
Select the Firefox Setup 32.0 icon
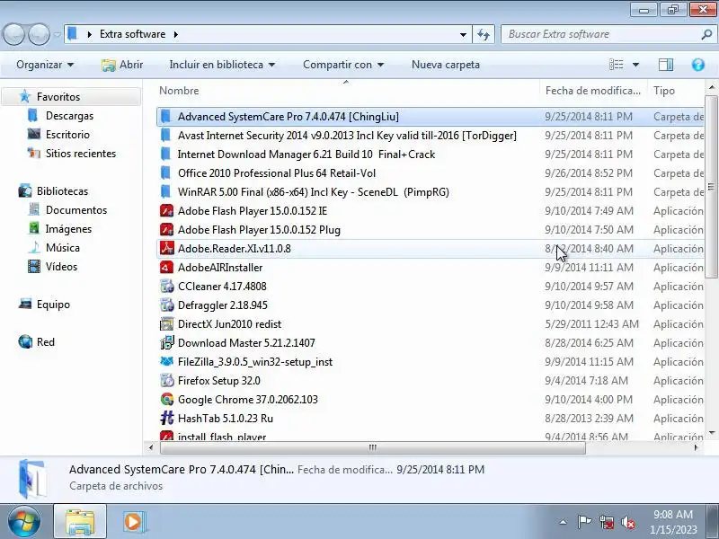[x=166, y=380]
